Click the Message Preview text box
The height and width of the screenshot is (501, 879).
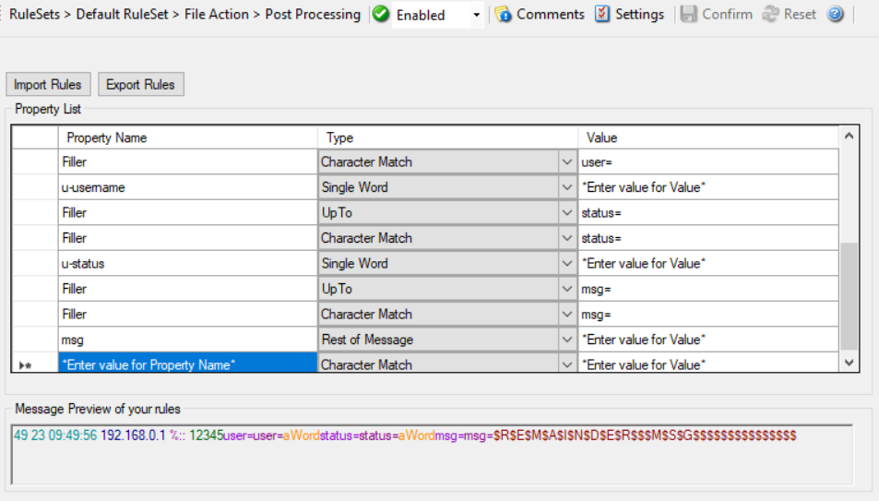tap(432, 454)
